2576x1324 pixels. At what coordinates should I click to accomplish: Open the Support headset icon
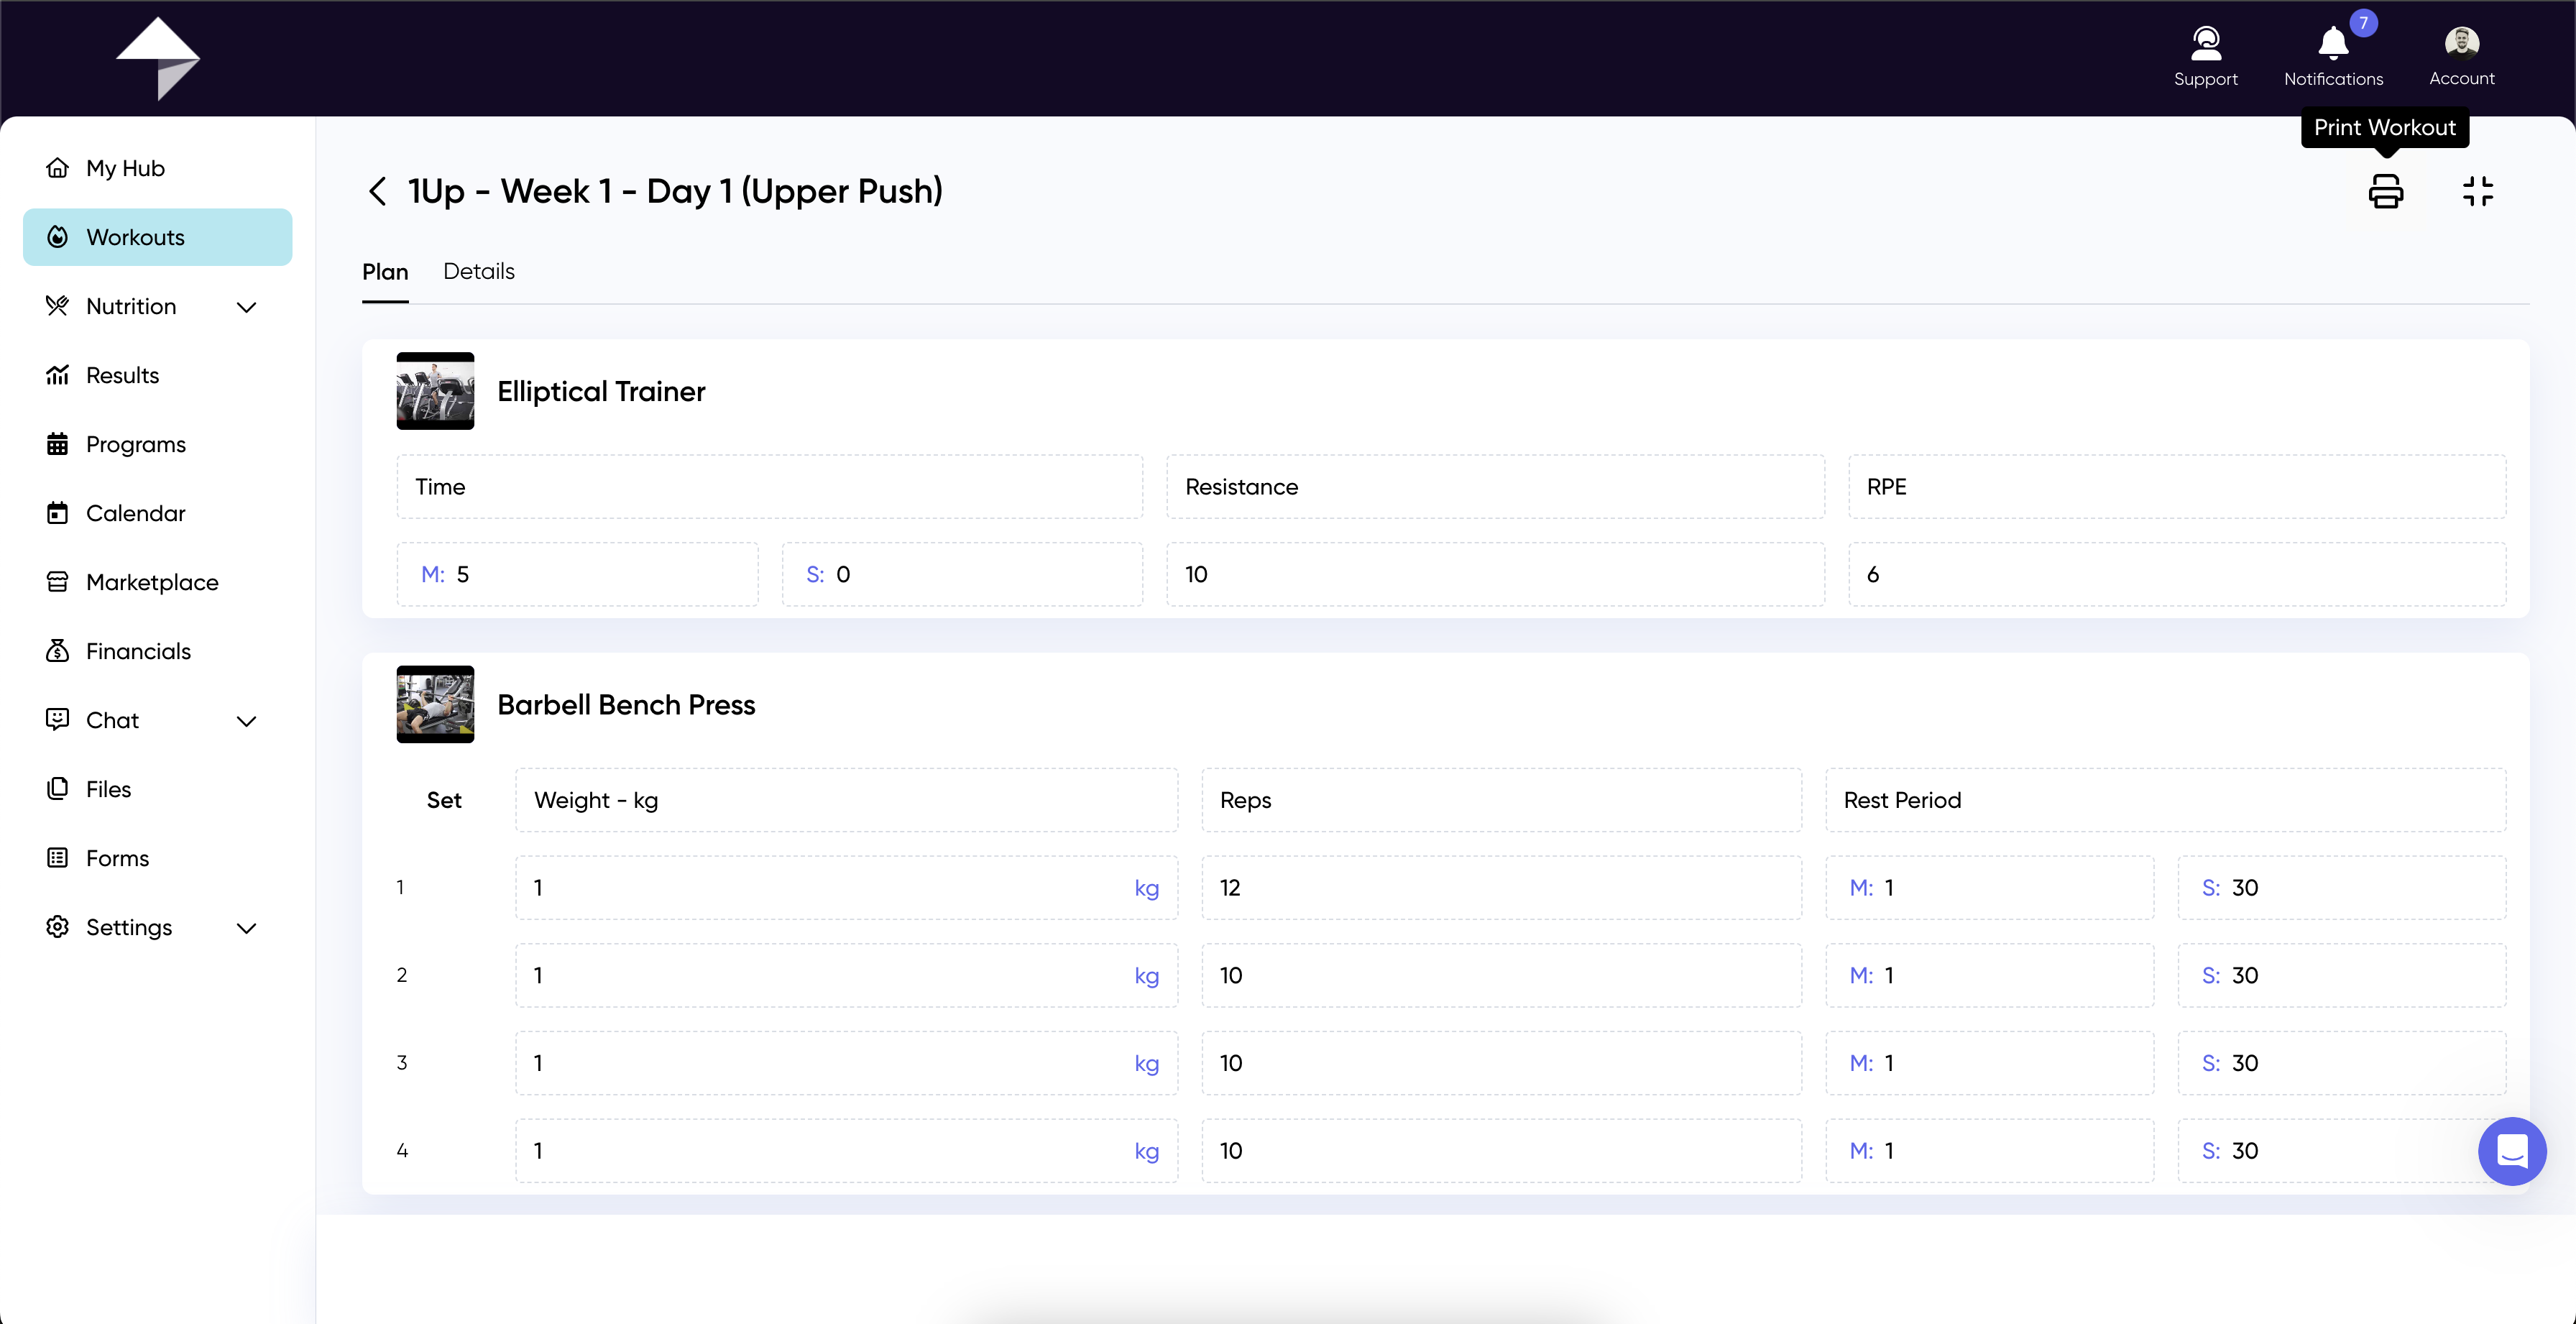tap(2205, 44)
